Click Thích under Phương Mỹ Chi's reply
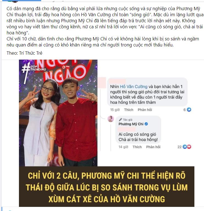This screenshot has width=204, height=211. (x=137, y=147)
